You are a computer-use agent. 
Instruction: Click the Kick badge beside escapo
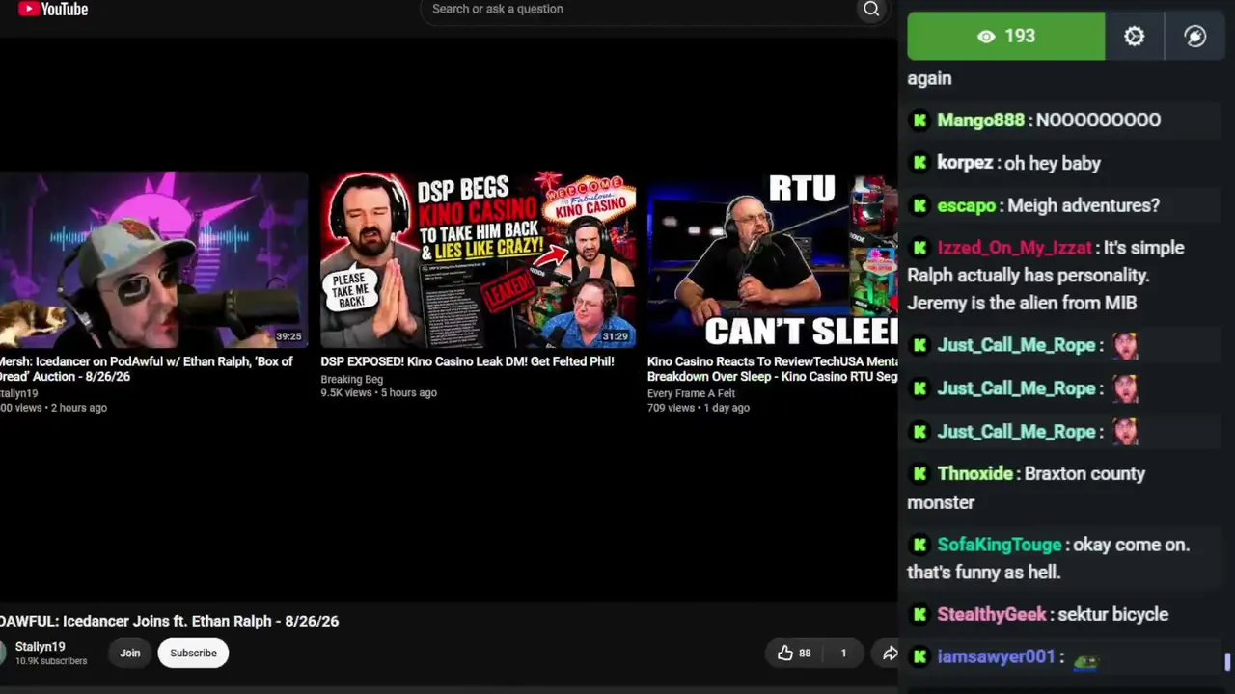(919, 205)
